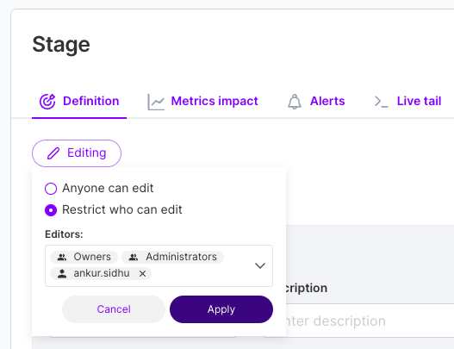
Task: Click the Administrators group people icon
Action: pyautogui.click(x=134, y=257)
